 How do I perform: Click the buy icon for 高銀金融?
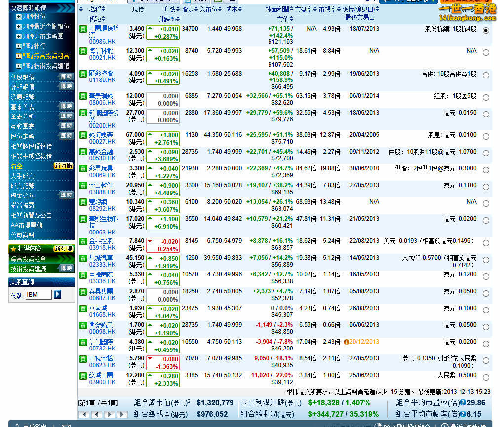coord(83,152)
